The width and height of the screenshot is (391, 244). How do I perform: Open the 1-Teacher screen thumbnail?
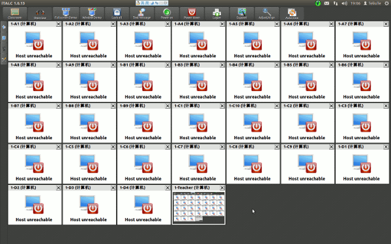[x=199, y=208]
